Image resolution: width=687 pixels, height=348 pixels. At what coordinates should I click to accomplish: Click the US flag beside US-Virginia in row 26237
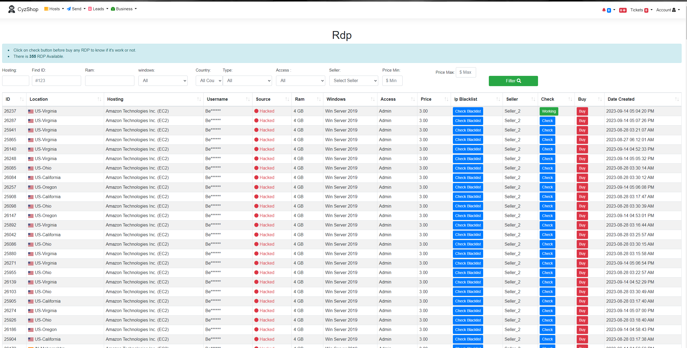31,111
